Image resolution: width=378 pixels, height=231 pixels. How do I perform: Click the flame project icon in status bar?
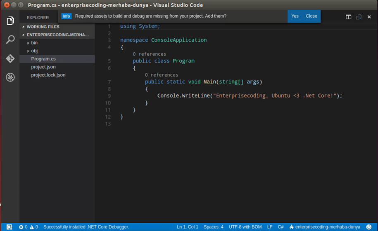point(292,227)
